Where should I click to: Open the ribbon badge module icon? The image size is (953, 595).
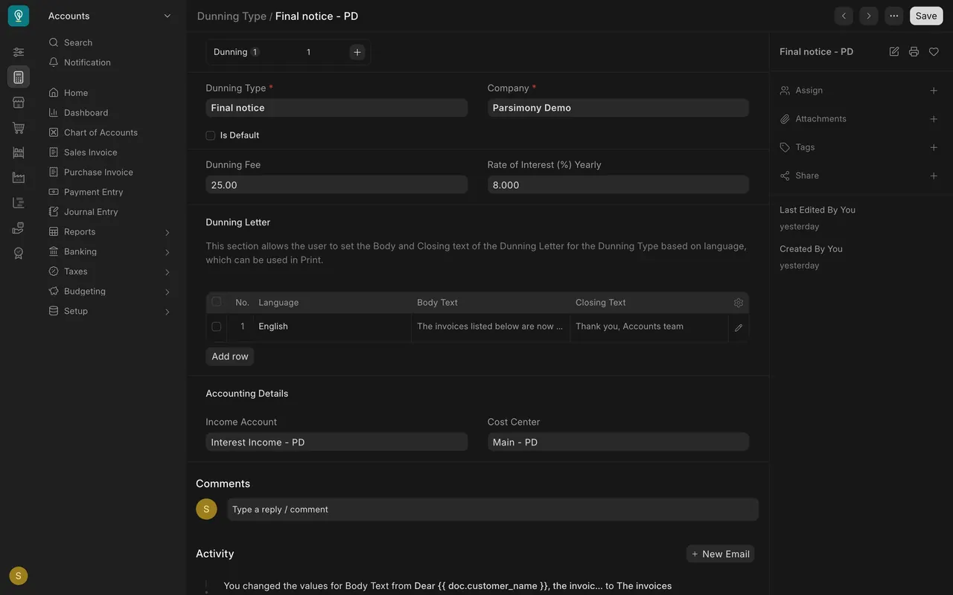[19, 253]
